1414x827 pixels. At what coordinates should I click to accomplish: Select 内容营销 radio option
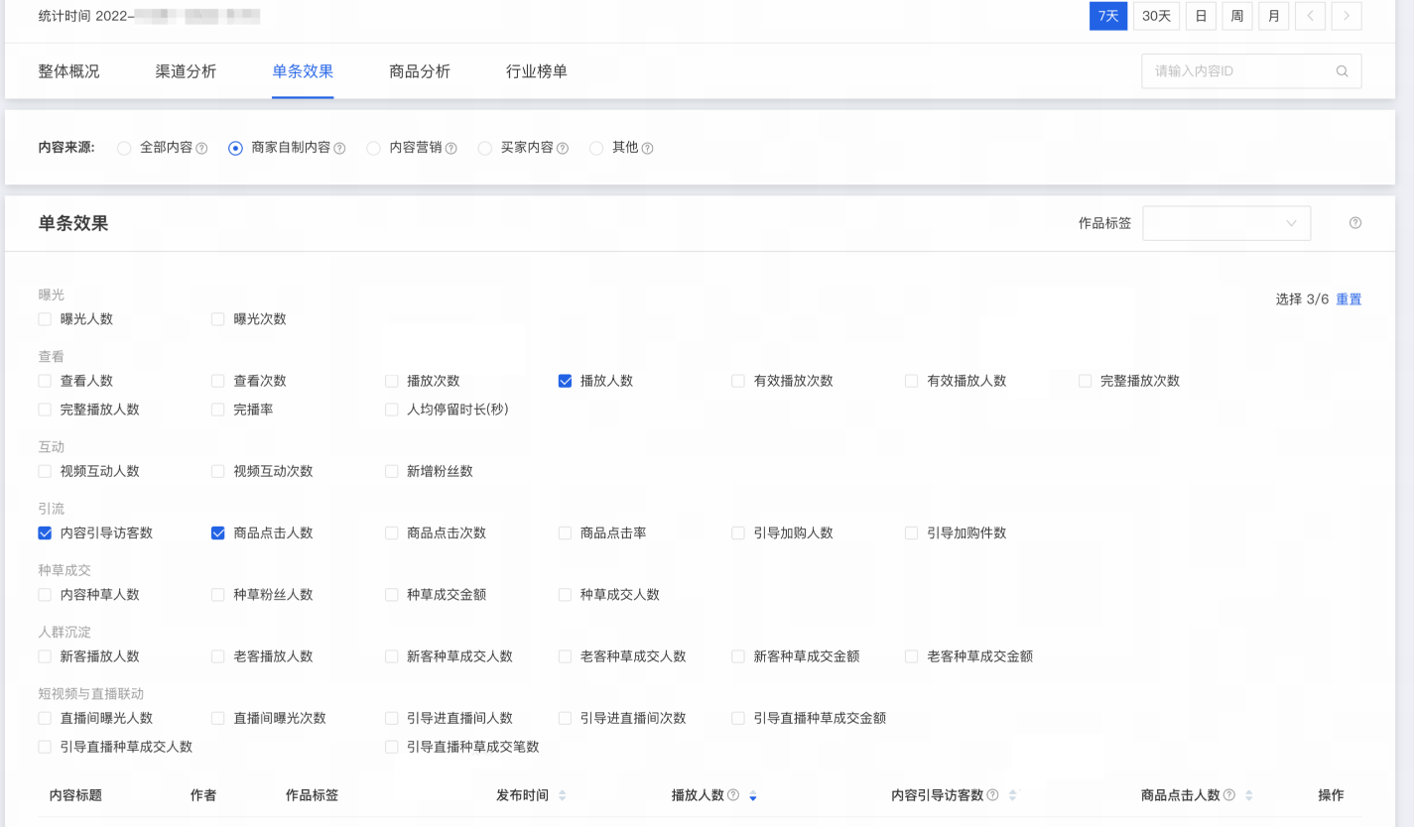tap(373, 149)
